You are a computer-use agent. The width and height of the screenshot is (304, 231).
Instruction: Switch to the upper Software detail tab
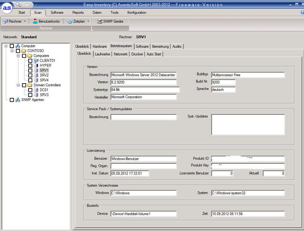point(142,47)
